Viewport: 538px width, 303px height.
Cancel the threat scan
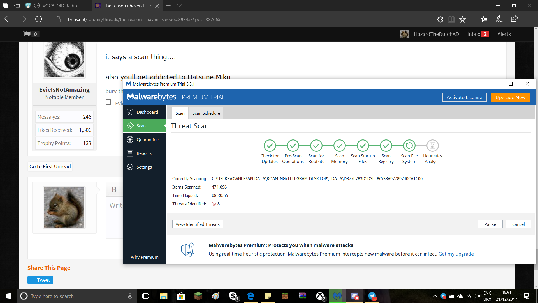tap(518, 224)
